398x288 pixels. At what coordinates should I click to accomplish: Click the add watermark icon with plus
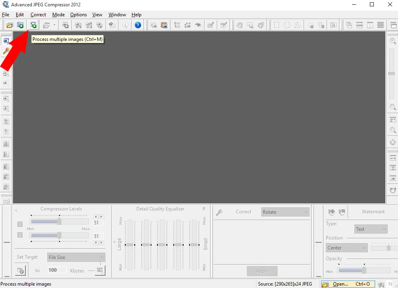331,212
